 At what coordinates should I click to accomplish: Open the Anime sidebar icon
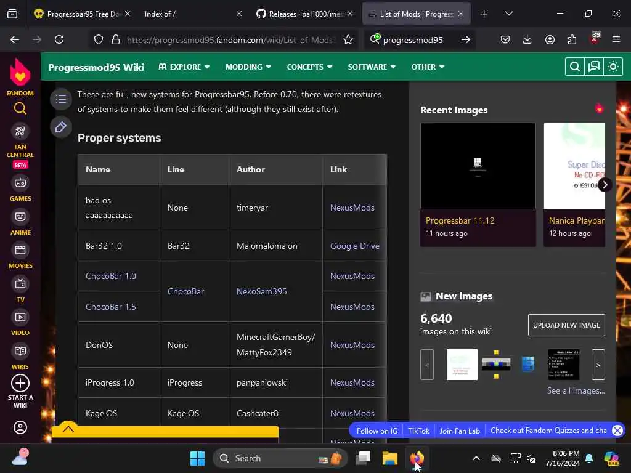(20, 217)
